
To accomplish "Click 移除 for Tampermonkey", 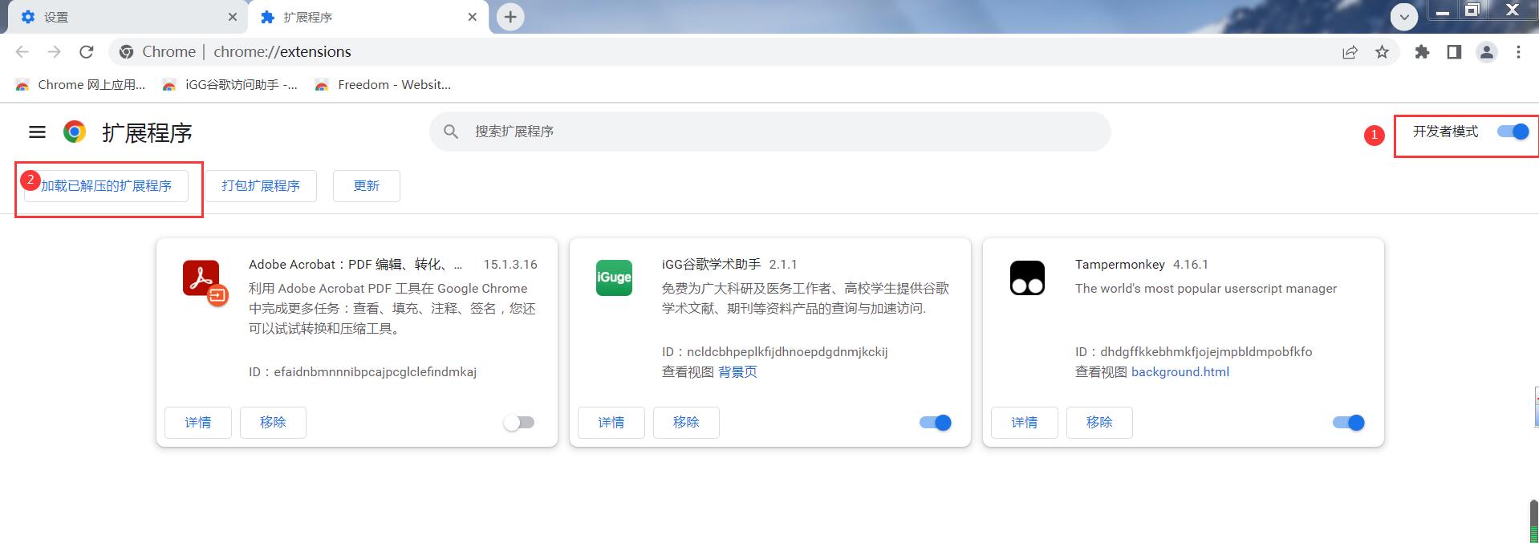I will [1099, 423].
